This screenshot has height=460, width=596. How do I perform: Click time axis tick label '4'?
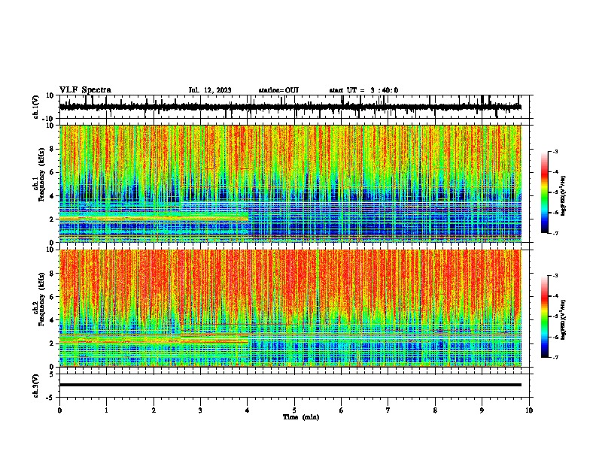coord(248,410)
